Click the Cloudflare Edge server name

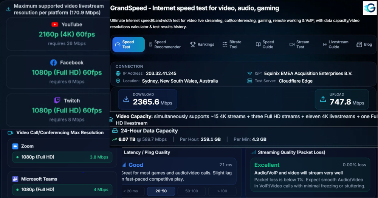click(x=296, y=81)
